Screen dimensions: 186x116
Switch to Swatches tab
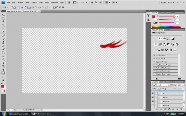coord(163,13)
